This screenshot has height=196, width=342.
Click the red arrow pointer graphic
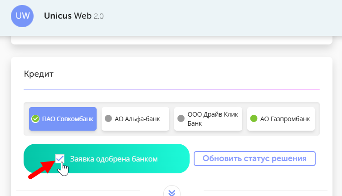pyautogui.click(x=42, y=167)
